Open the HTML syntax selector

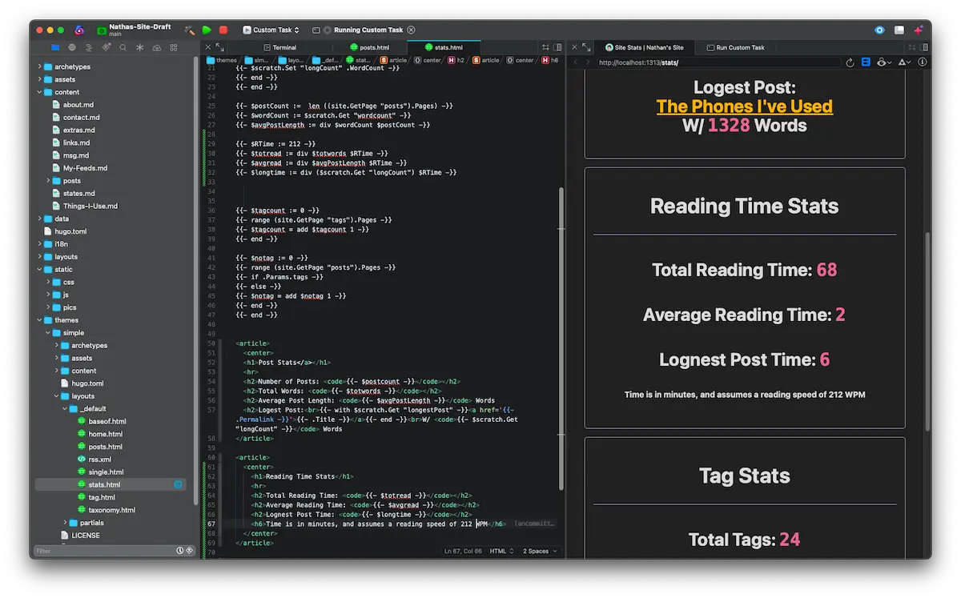(500, 551)
